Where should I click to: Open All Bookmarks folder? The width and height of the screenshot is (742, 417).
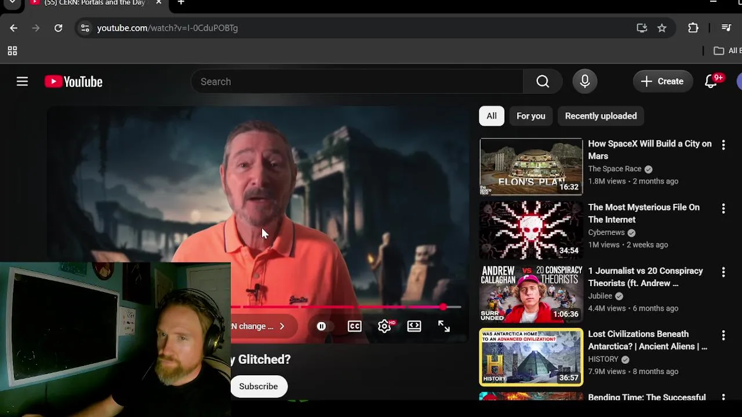tap(728, 51)
